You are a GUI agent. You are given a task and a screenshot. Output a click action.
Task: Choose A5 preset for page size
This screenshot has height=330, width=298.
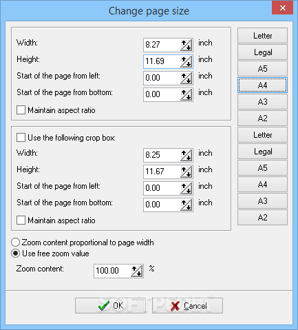(x=262, y=69)
